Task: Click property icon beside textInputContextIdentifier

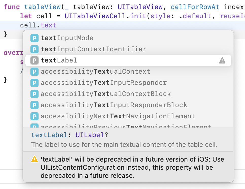Action: [34, 49]
